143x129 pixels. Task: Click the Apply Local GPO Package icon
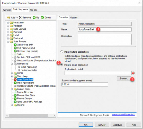coord(15,102)
